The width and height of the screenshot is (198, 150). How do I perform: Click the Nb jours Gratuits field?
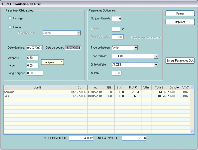click(x=116, y=19)
